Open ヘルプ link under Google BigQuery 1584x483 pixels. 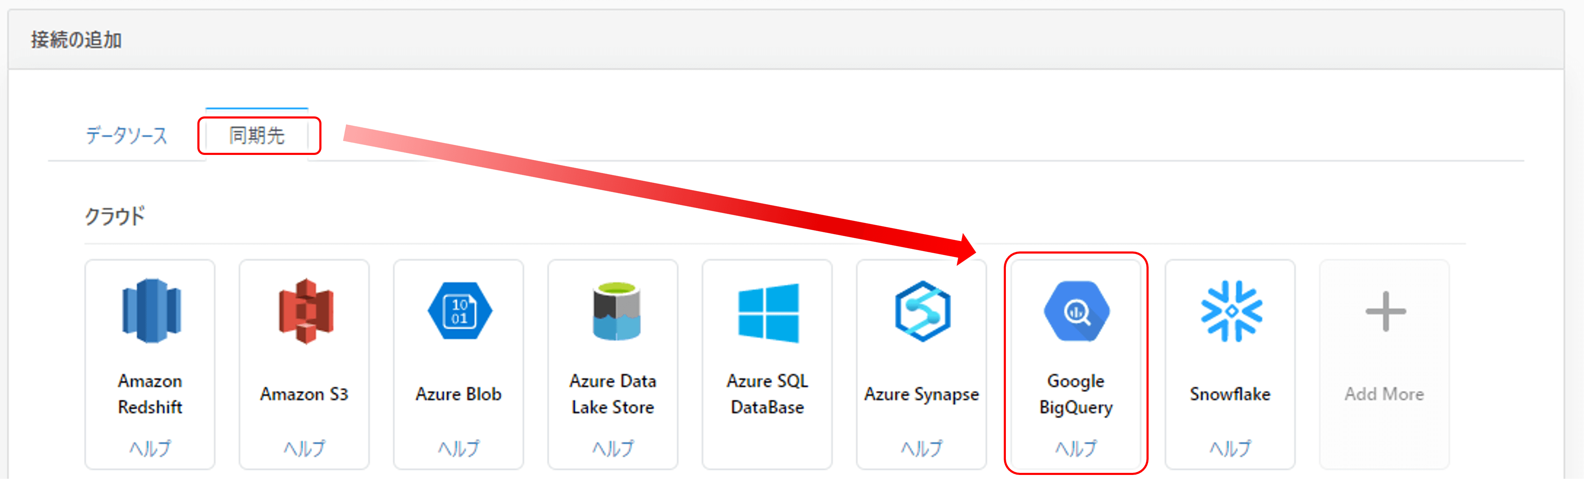pyautogui.click(x=1076, y=448)
